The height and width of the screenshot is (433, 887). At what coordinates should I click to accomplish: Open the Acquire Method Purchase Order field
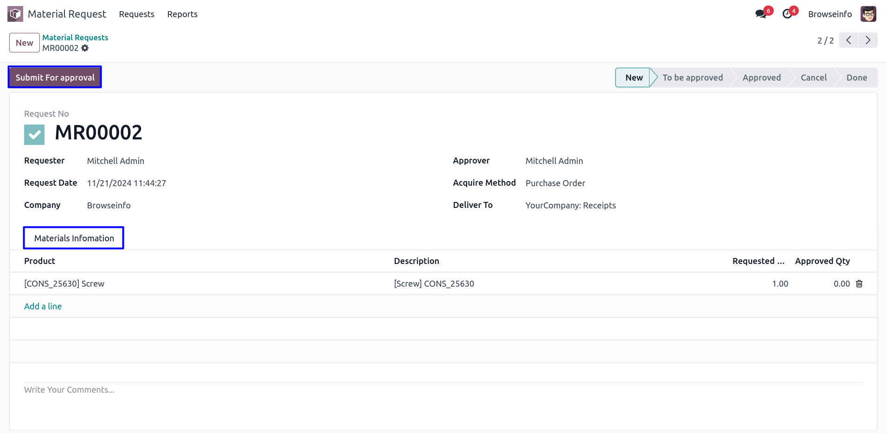555,183
